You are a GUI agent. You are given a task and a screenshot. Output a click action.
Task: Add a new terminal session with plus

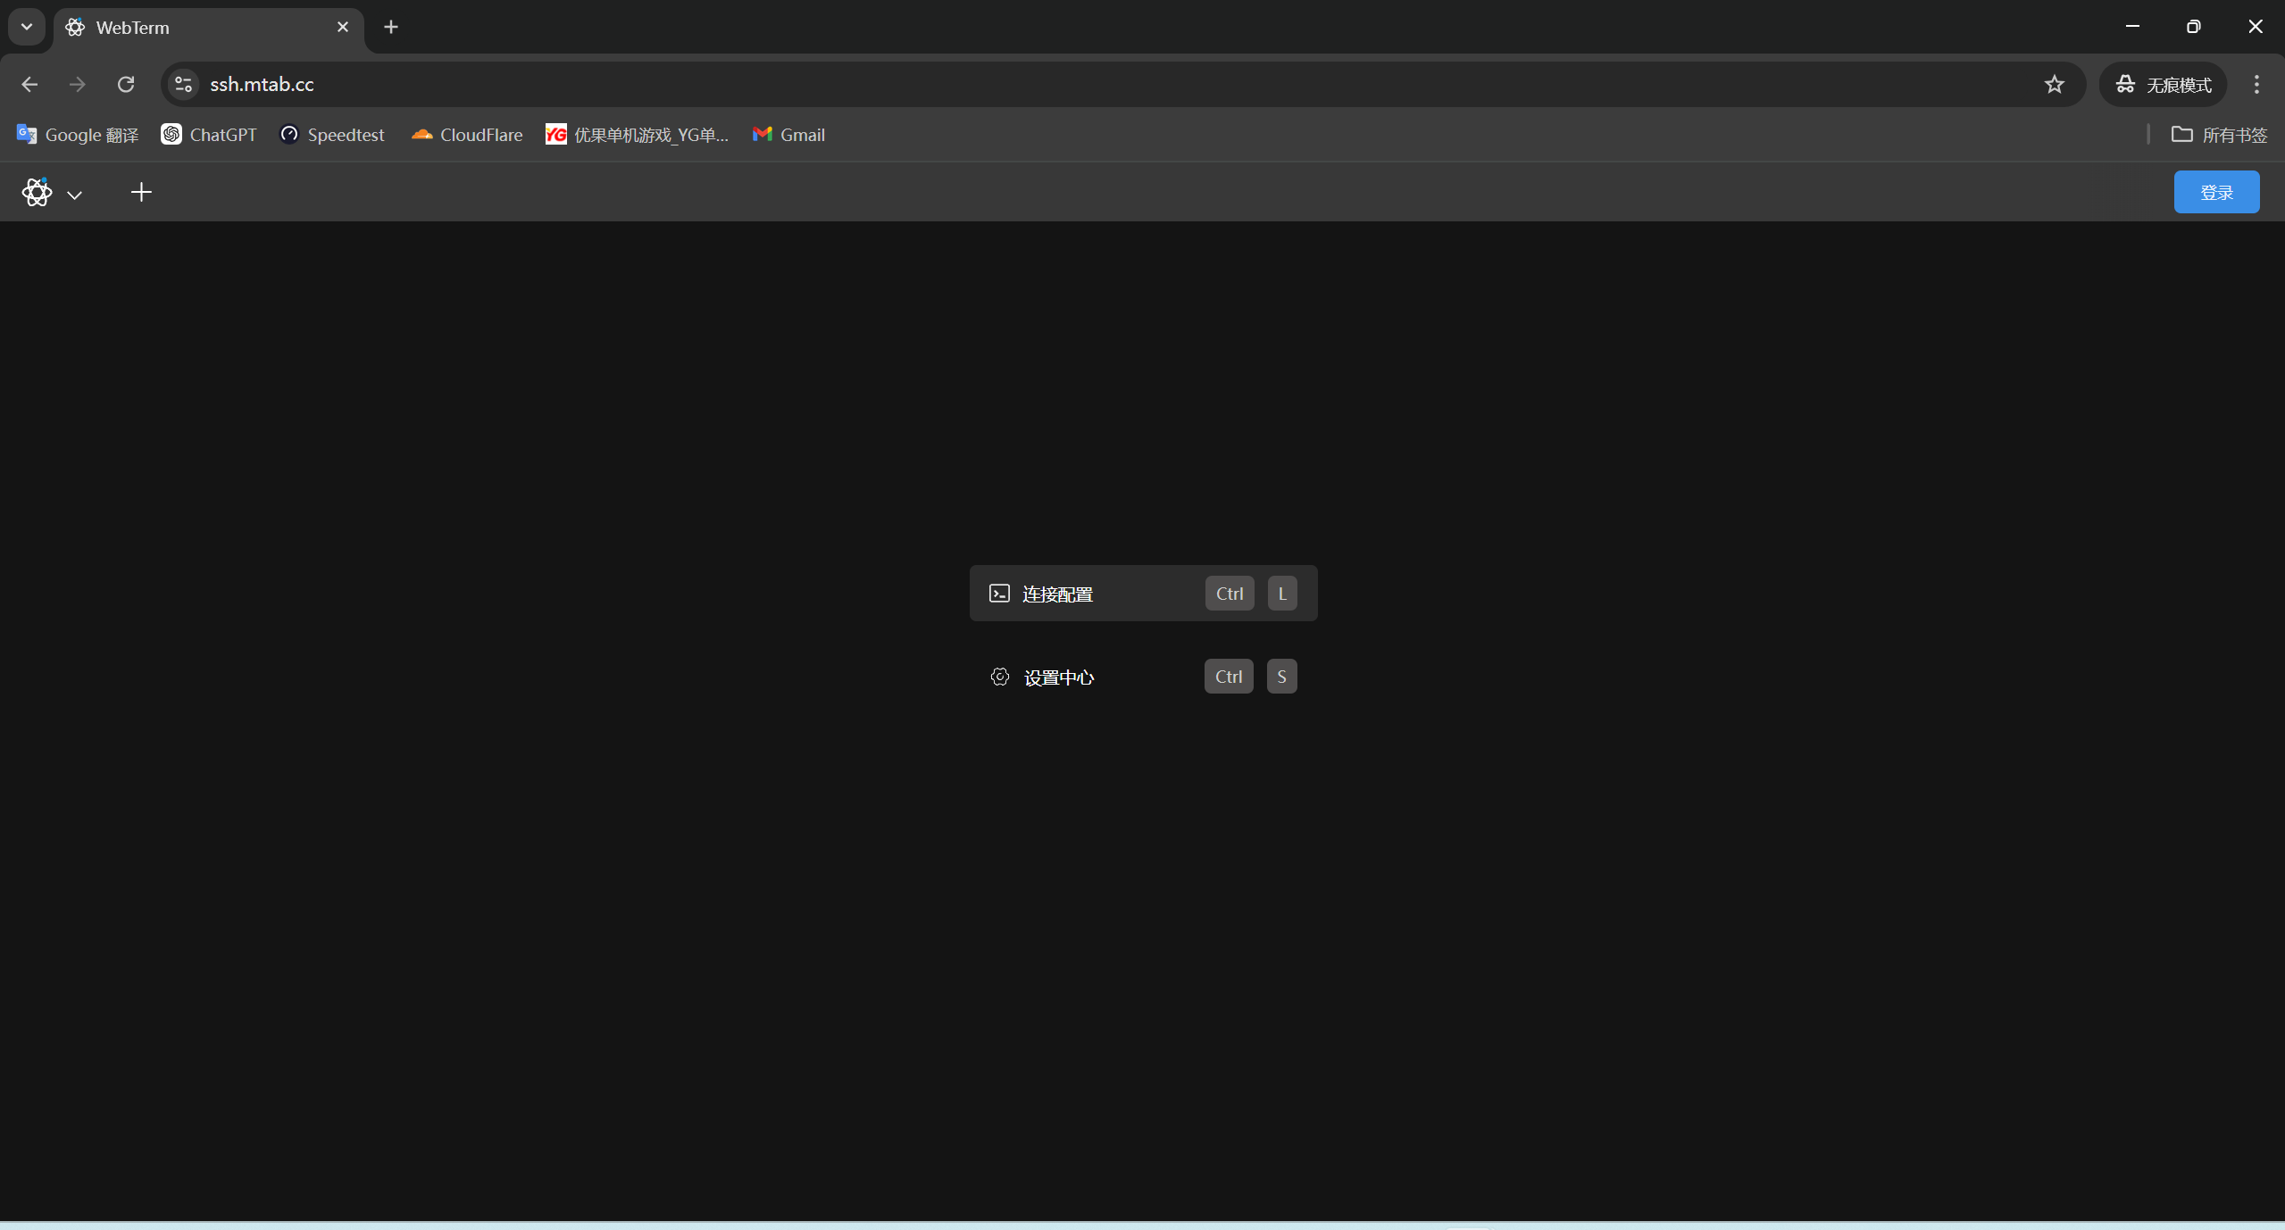[x=141, y=192]
